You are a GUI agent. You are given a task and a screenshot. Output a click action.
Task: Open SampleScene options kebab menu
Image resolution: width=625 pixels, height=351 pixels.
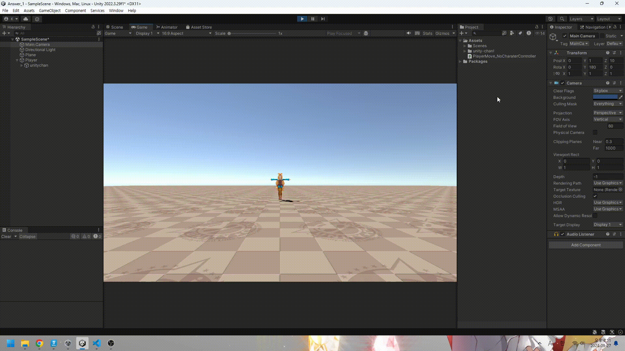(99, 39)
